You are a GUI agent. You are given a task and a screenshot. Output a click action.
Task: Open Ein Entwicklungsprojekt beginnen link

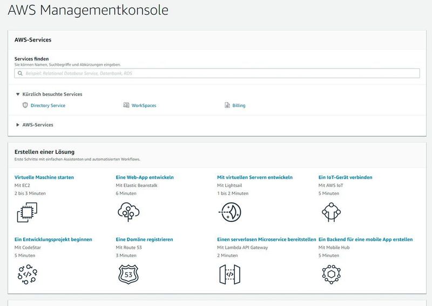[53, 240]
